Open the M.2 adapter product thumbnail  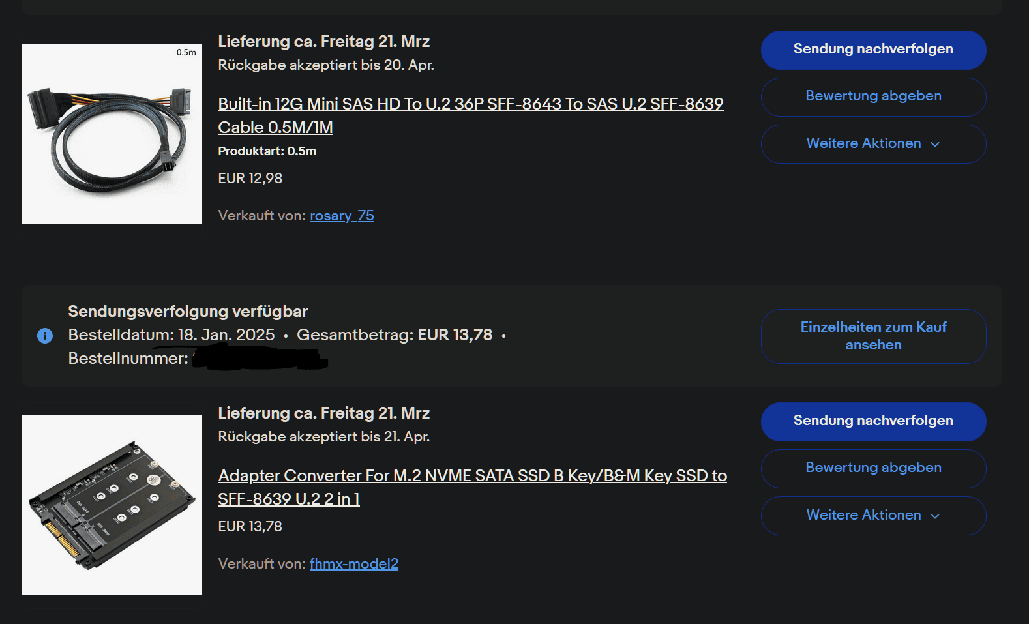coord(112,505)
